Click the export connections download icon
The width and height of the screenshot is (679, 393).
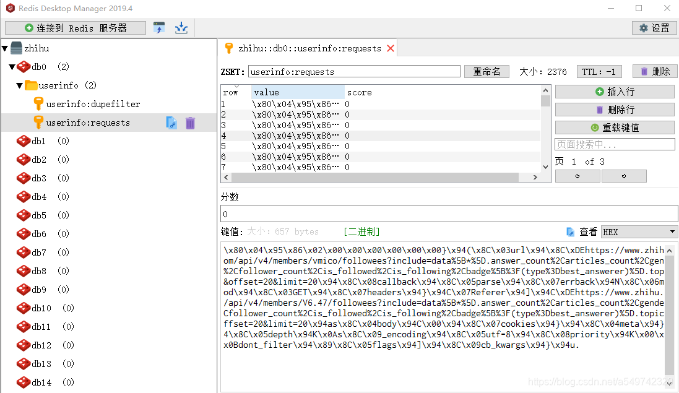[181, 28]
